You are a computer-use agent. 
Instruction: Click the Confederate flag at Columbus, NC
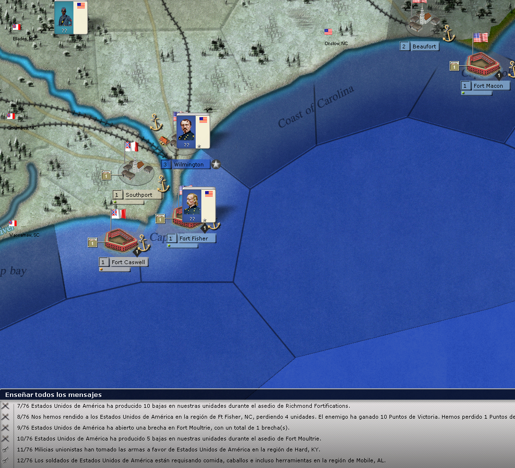(11, 116)
